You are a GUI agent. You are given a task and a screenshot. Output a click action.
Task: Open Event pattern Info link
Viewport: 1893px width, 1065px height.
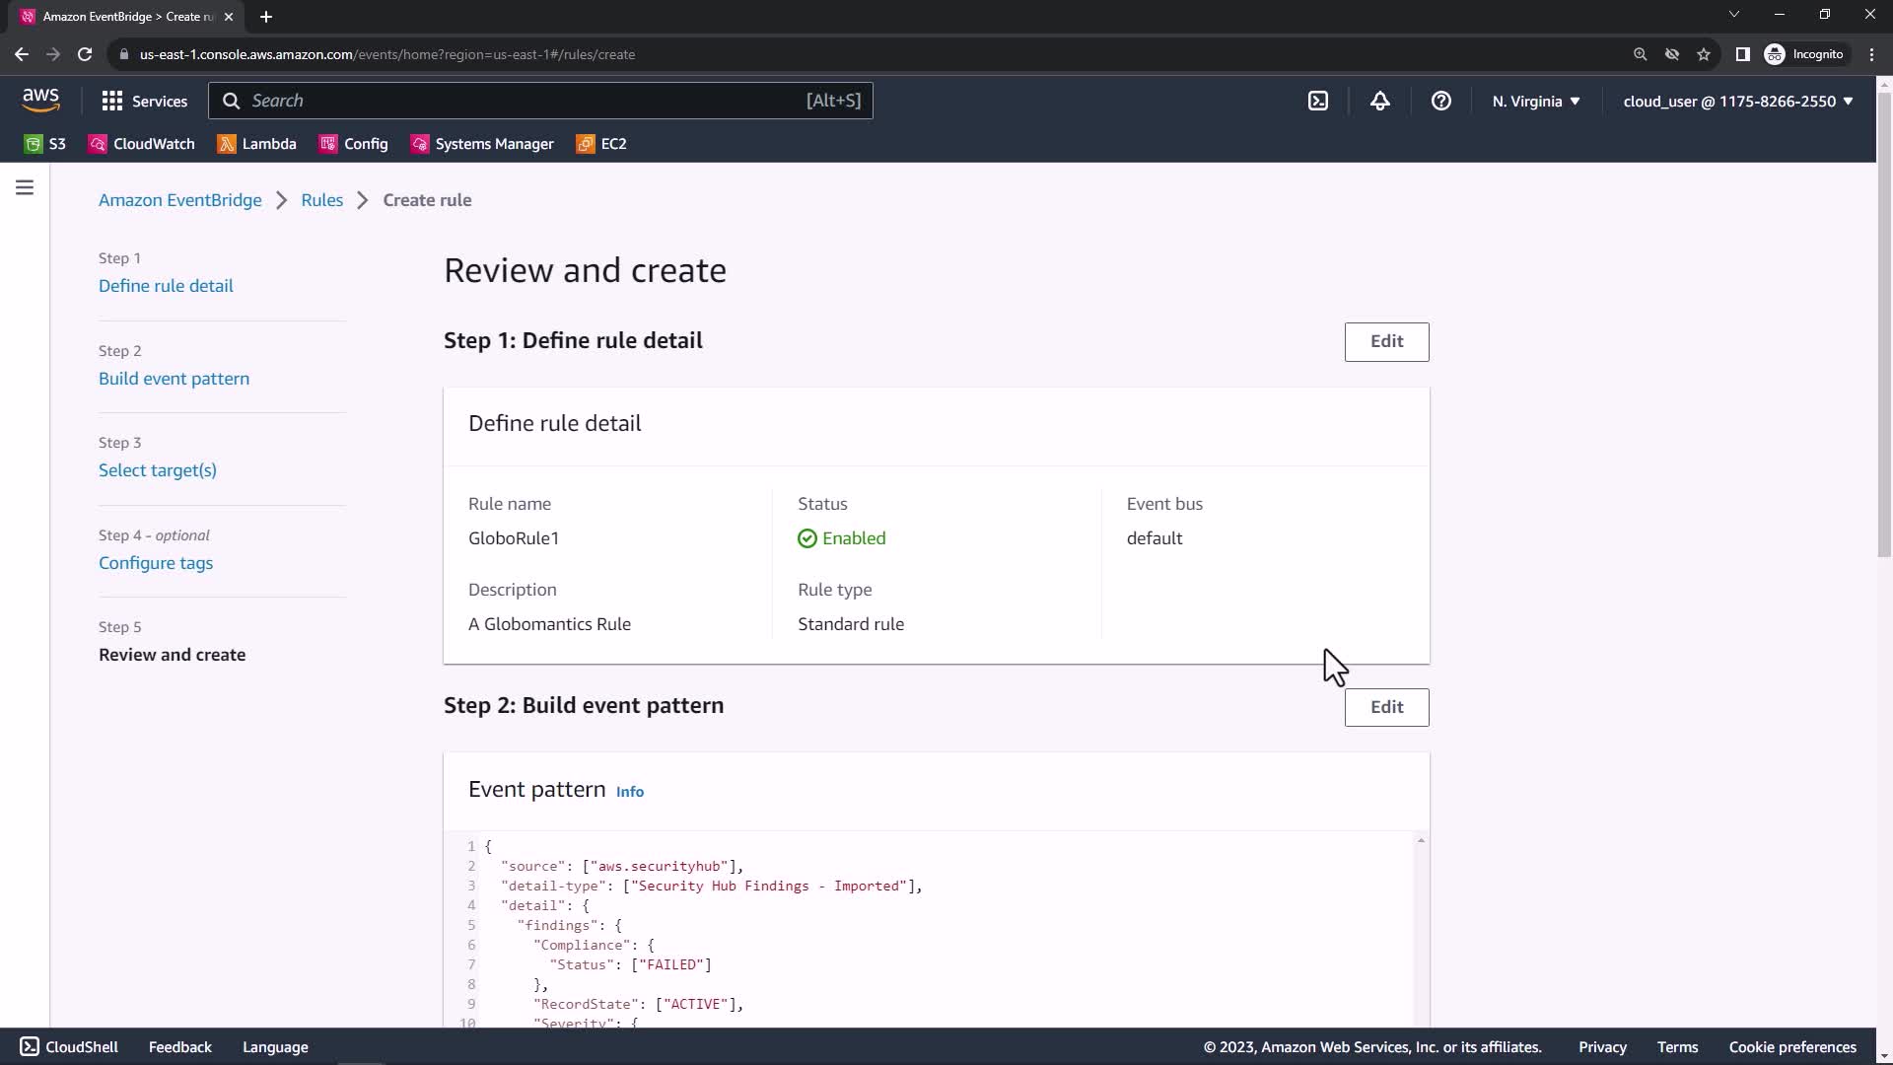click(629, 792)
